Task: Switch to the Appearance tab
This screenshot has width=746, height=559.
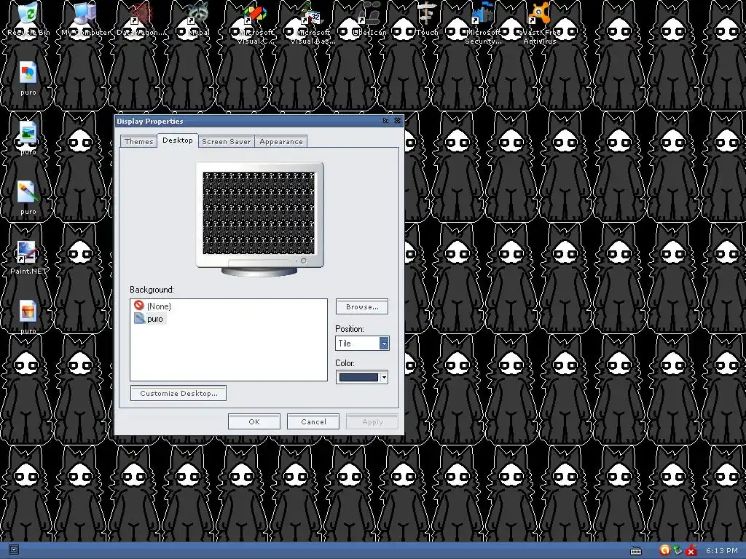Action: [281, 142]
